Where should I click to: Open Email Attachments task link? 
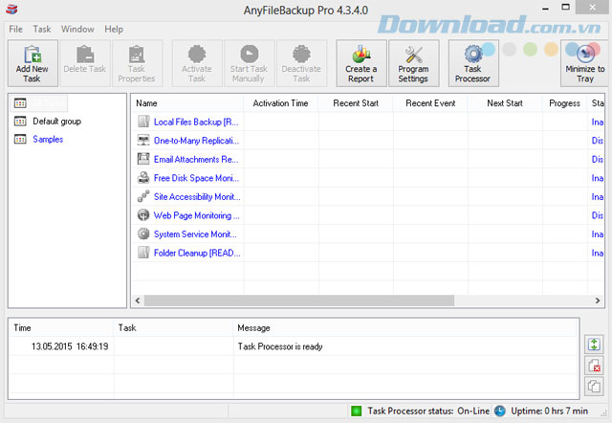click(196, 160)
